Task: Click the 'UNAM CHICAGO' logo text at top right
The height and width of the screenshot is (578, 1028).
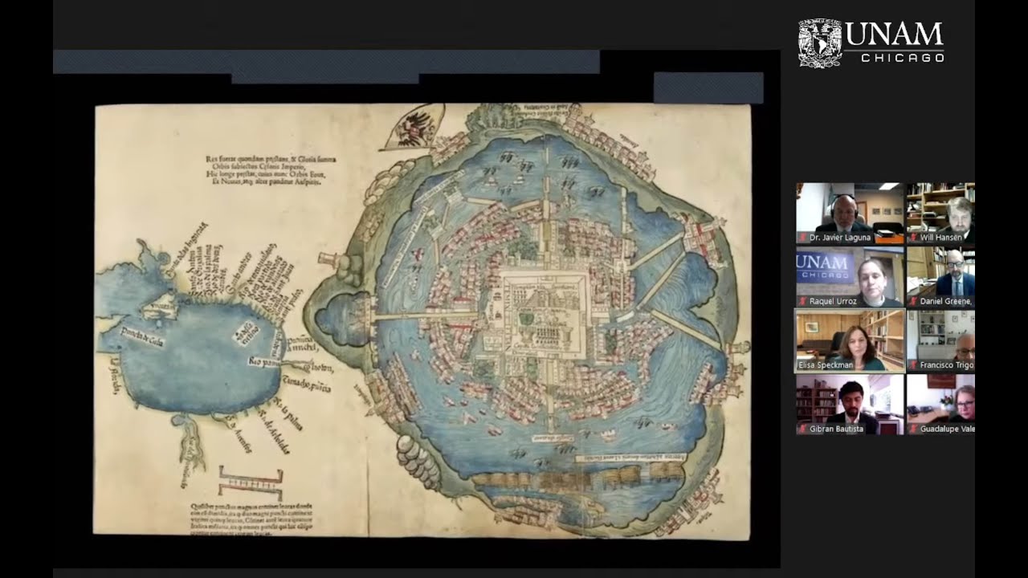Action: coord(894,43)
